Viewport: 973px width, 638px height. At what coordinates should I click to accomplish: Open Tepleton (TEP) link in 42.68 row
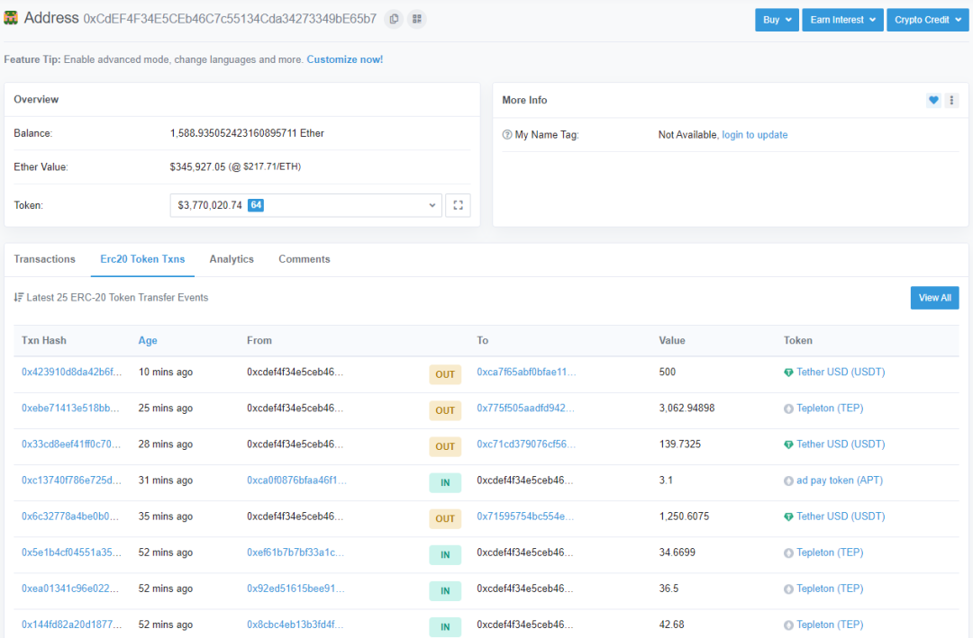830,624
